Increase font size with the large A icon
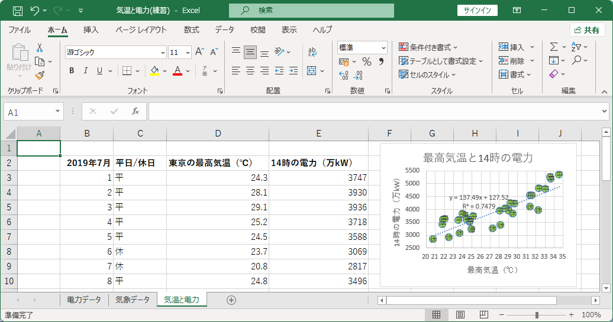 199,52
